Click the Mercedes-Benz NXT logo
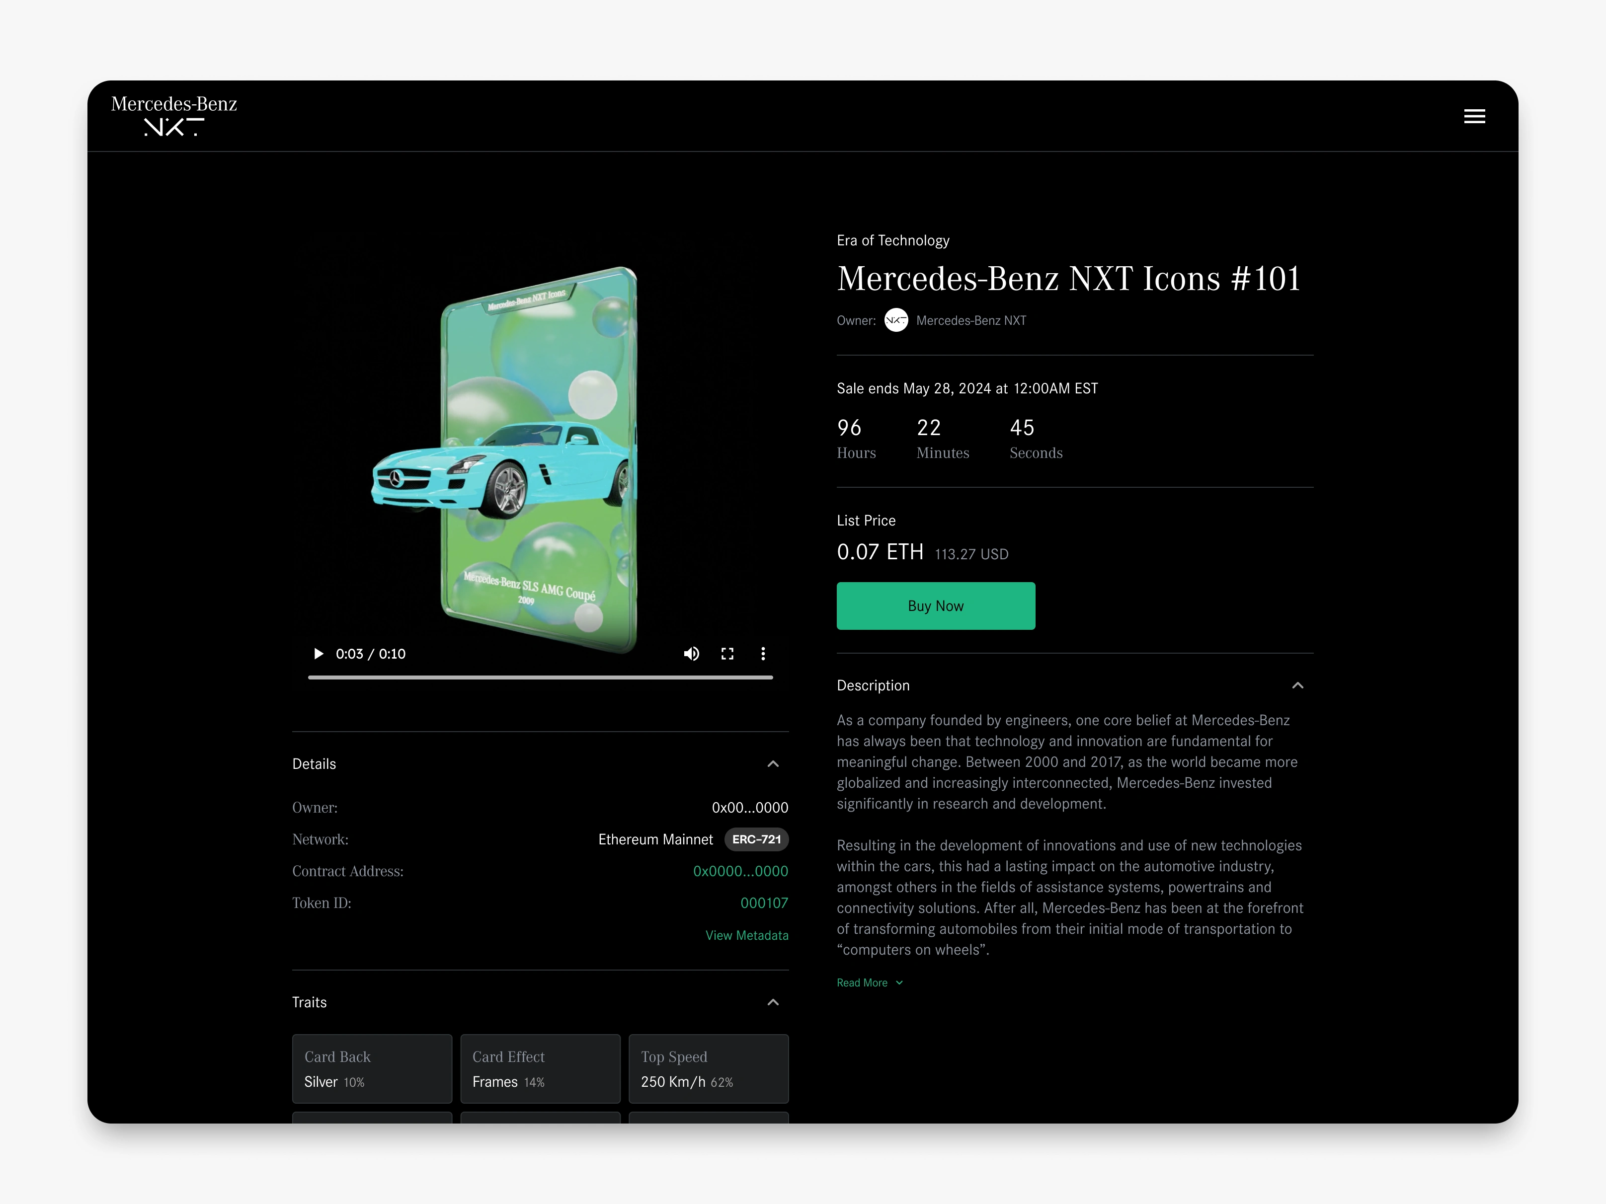1606x1204 pixels. 174,115
